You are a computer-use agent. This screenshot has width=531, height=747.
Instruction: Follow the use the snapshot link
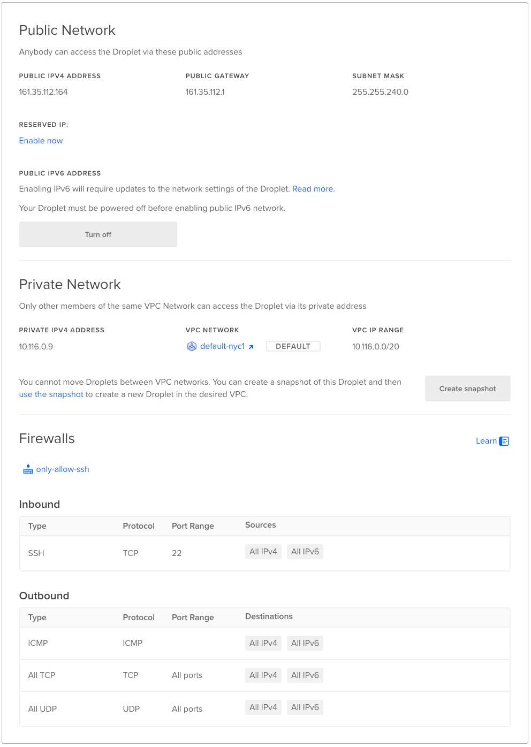pos(51,394)
